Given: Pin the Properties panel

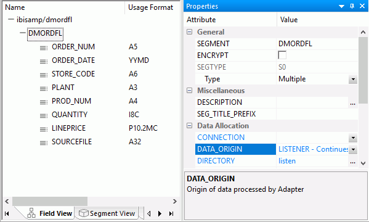Looking at the screenshot, I should [352, 6].
